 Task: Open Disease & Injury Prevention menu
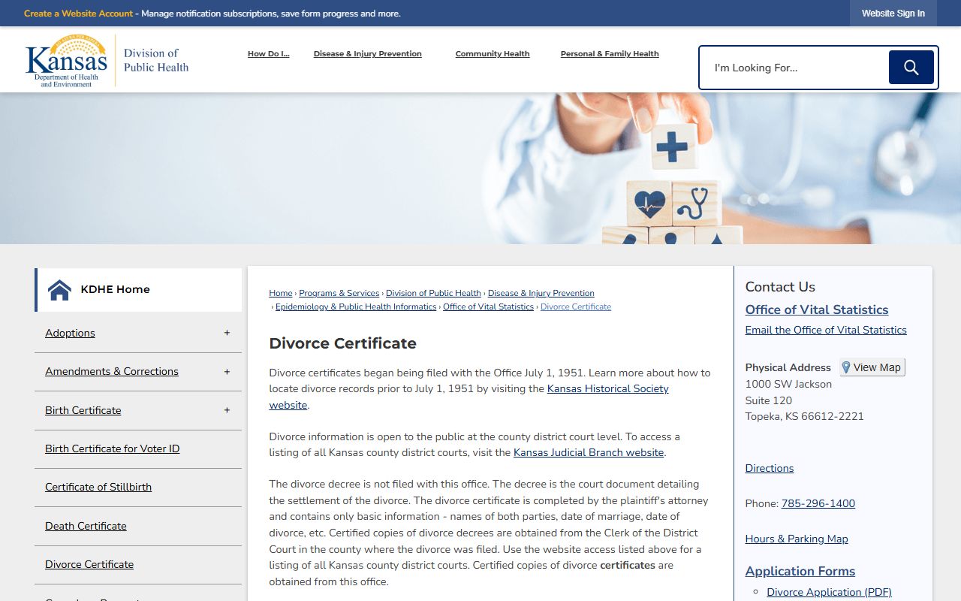(368, 54)
